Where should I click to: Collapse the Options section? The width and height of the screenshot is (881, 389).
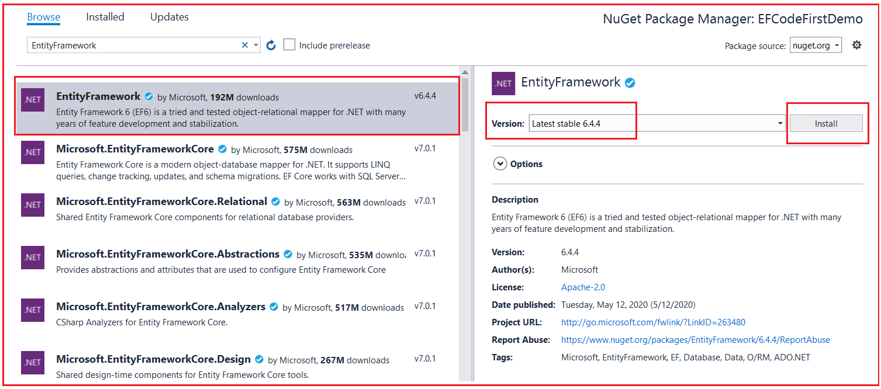point(500,164)
